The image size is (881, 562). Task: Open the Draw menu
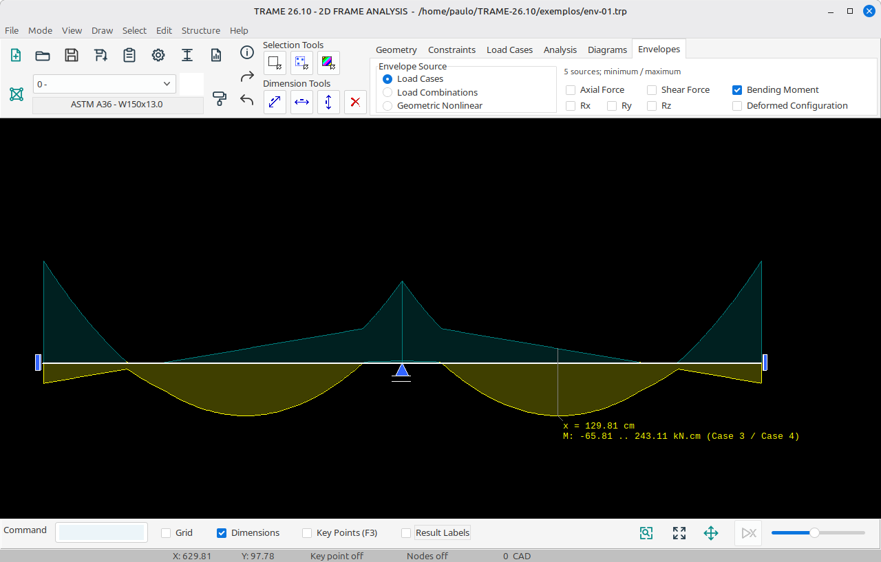(103, 30)
